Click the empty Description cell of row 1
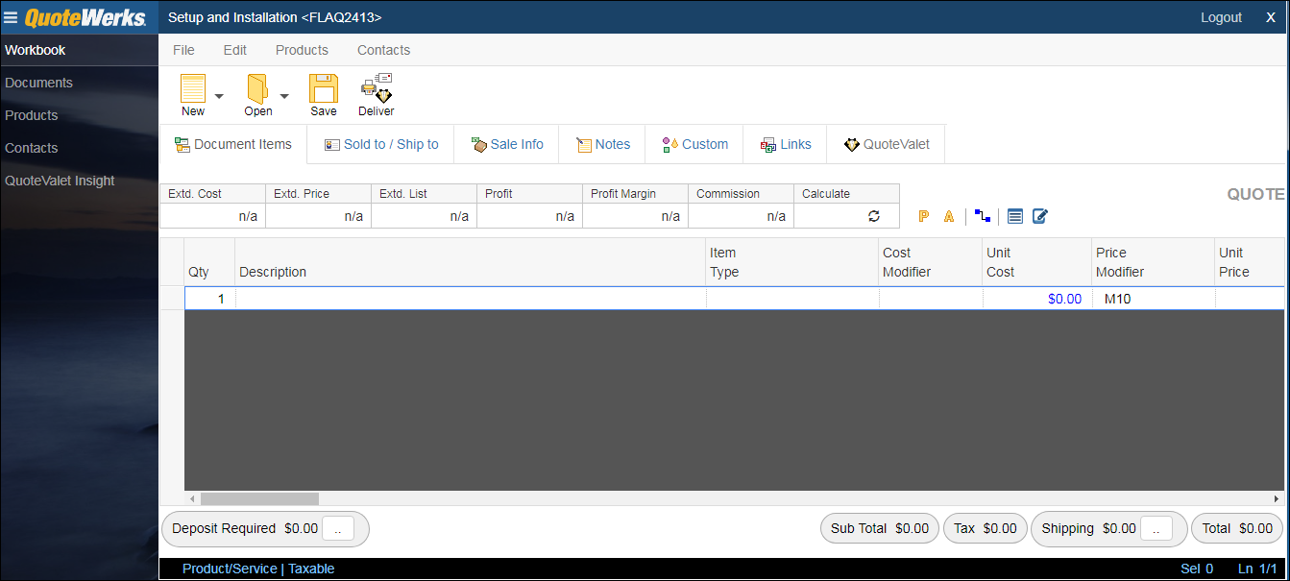This screenshot has height=581, width=1290. click(471, 299)
